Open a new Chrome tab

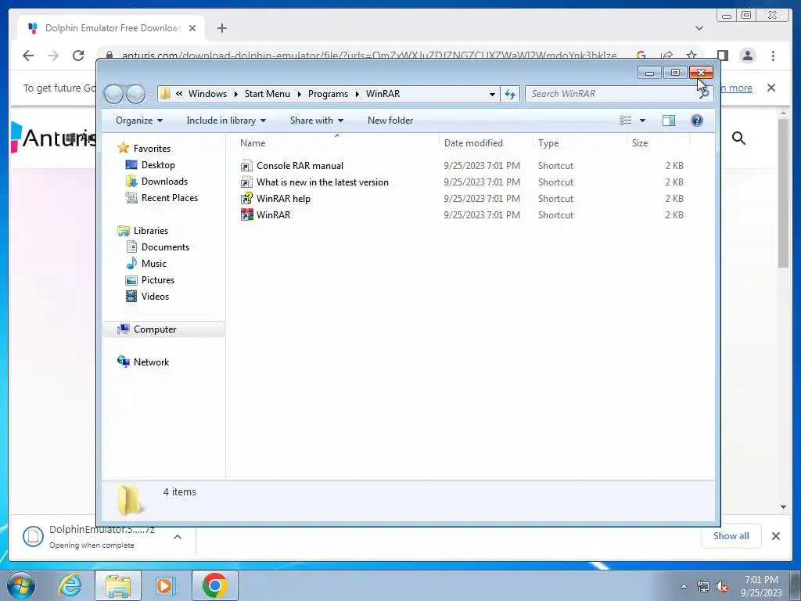pyautogui.click(x=221, y=28)
